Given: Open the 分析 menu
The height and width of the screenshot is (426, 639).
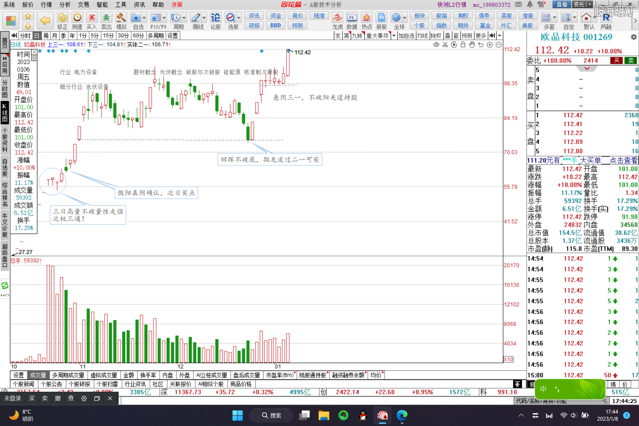Looking at the screenshot, I should click(65, 4).
